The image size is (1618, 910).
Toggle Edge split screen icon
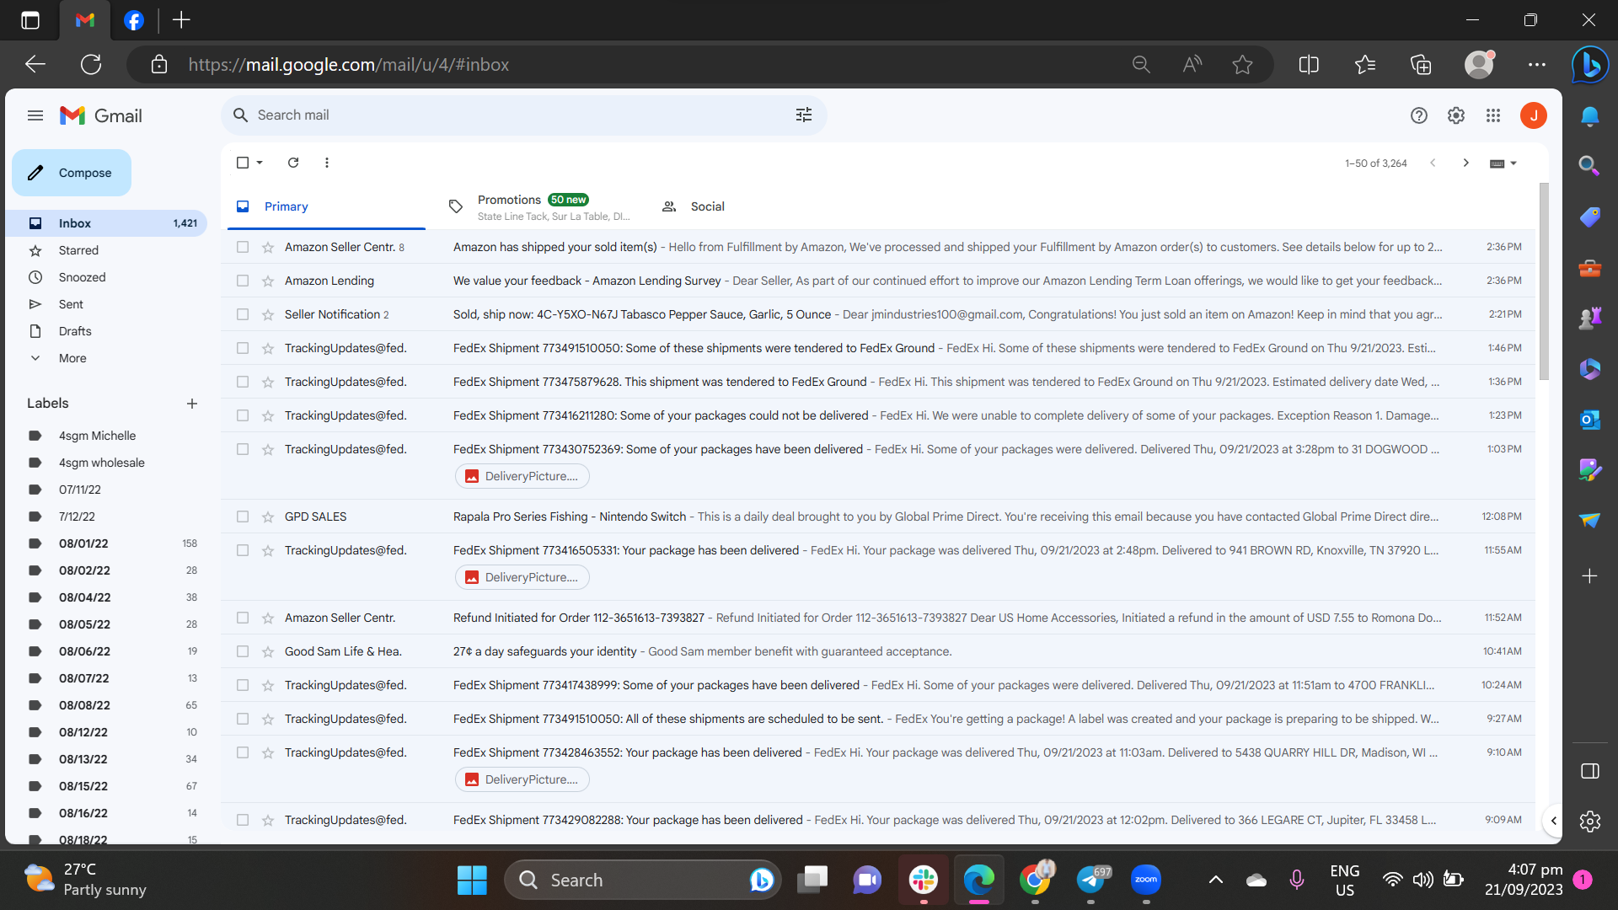(x=1309, y=64)
